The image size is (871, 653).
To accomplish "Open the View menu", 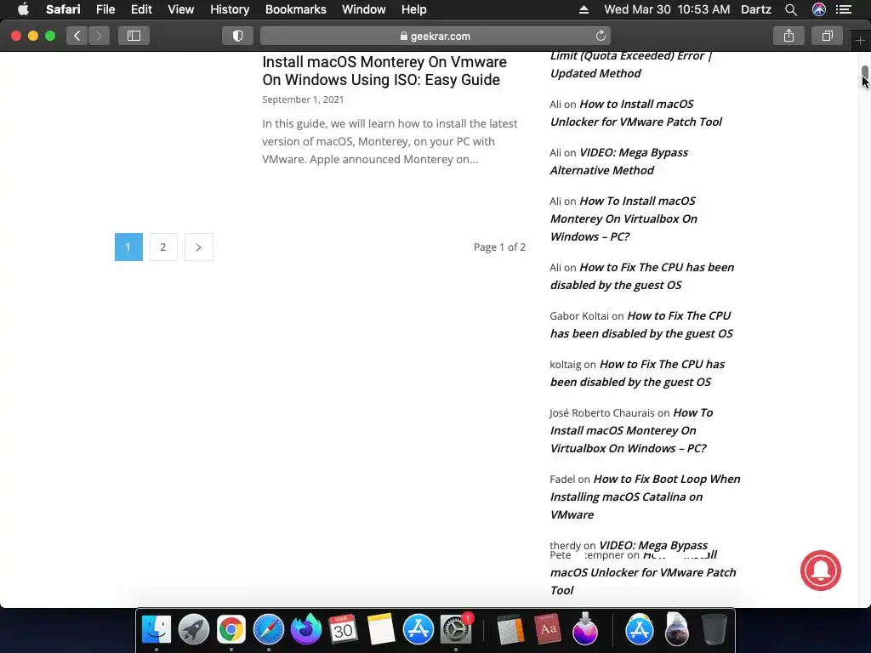I will click(x=180, y=9).
